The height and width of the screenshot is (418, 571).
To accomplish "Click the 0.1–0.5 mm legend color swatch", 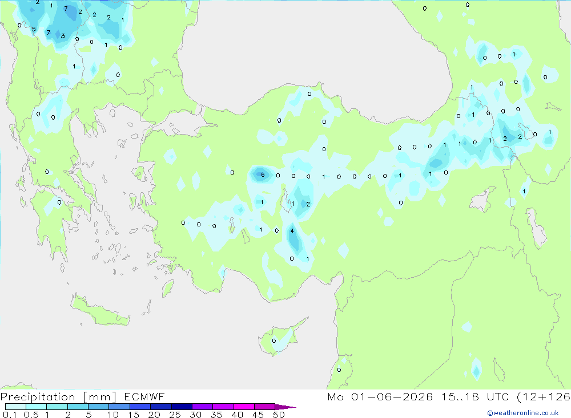I will [x=15, y=407].
